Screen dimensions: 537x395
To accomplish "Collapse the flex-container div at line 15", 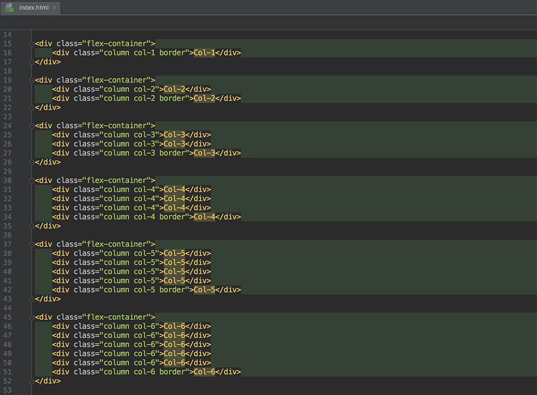I will (x=32, y=44).
